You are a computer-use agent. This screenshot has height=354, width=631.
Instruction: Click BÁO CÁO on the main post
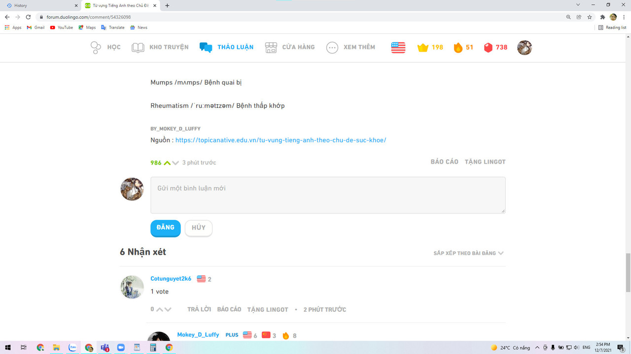(444, 162)
